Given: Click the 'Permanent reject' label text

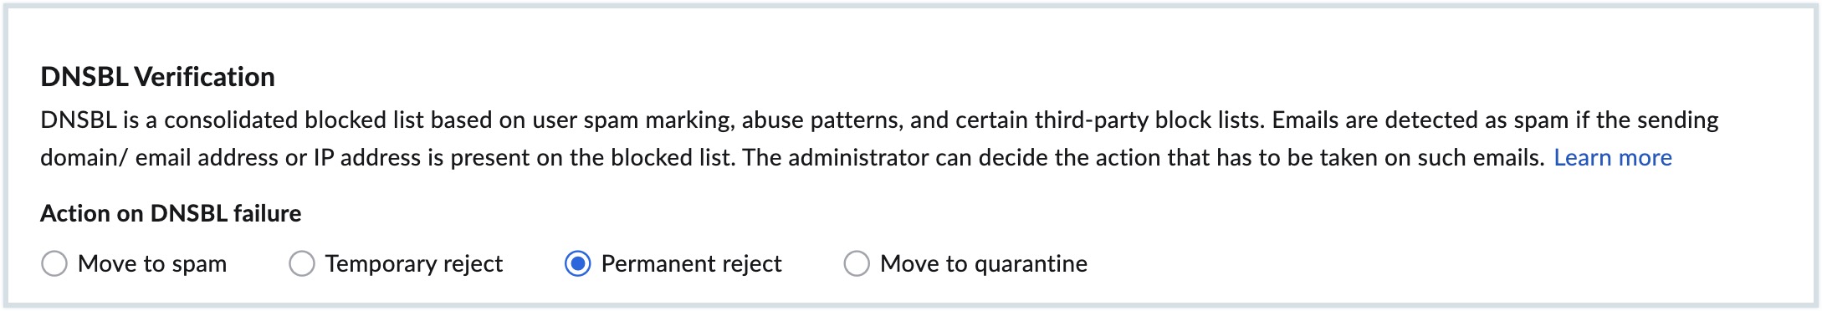Looking at the screenshot, I should pos(691,263).
